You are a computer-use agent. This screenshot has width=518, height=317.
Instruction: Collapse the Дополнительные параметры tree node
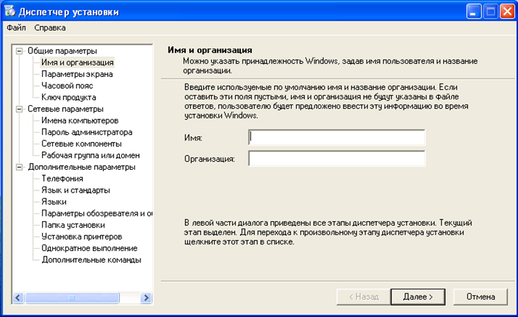pos(19,167)
